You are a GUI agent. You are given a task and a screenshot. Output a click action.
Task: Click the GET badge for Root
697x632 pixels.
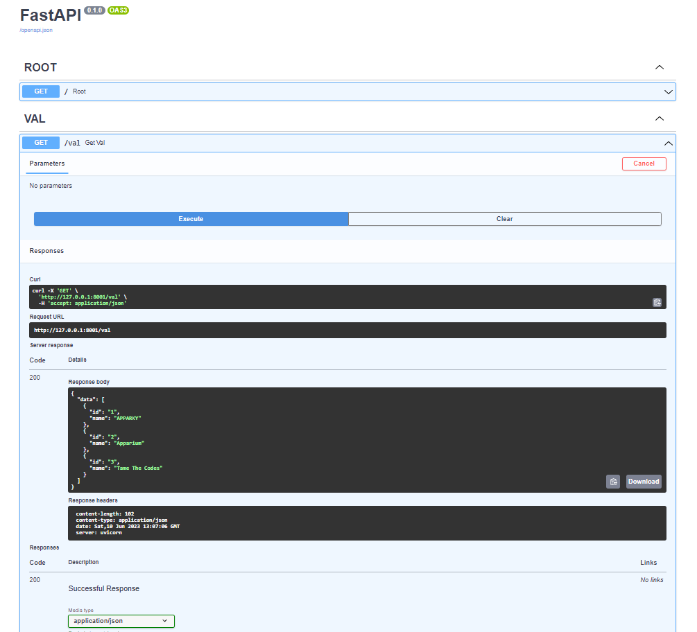click(41, 91)
